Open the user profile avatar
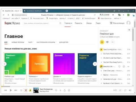 pyautogui.click(x=128, y=23)
